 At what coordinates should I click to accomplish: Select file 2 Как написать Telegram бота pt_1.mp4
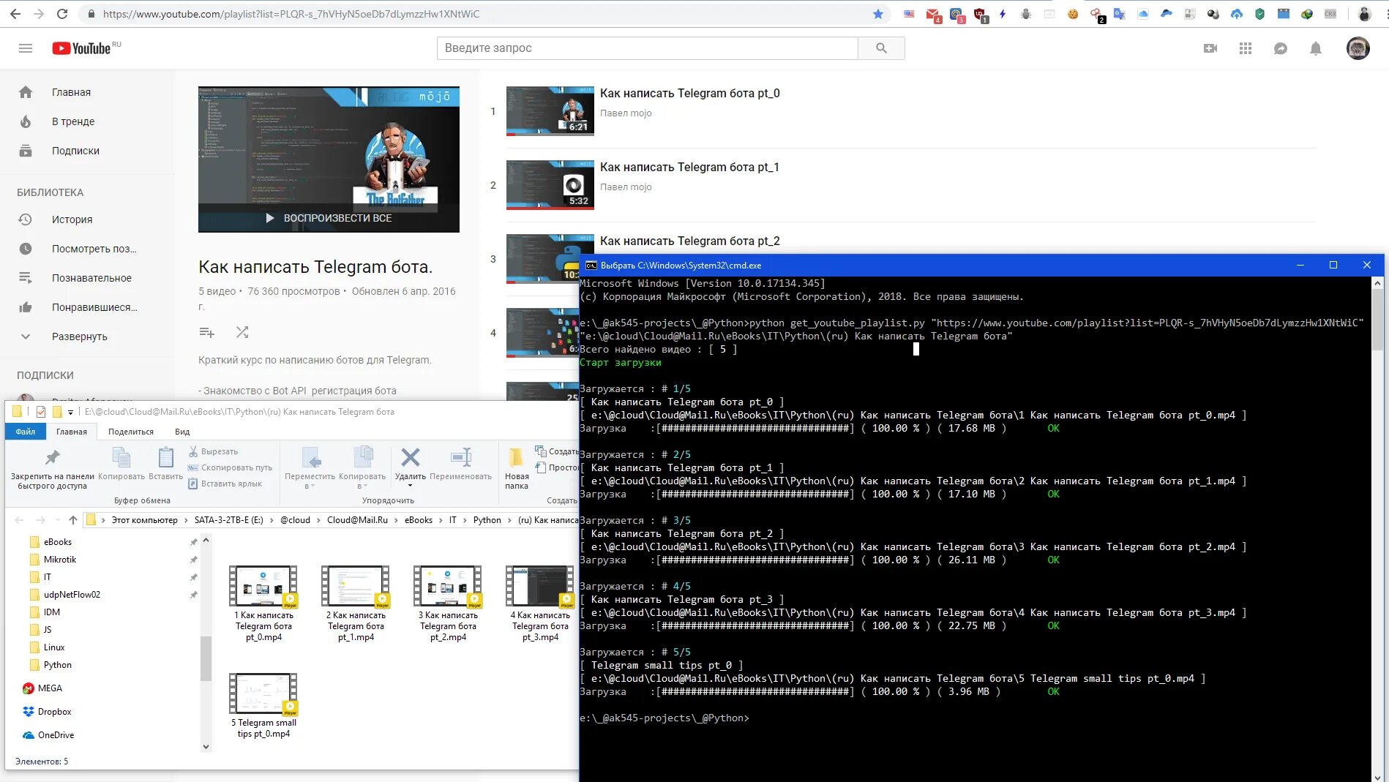click(356, 604)
